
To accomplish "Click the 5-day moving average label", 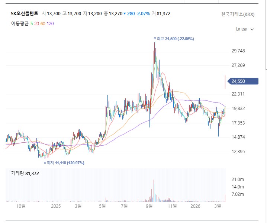I will point(32,24).
